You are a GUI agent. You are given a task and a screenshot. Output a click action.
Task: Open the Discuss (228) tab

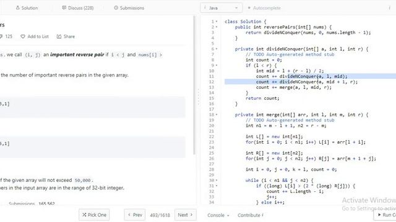[x=78, y=8]
